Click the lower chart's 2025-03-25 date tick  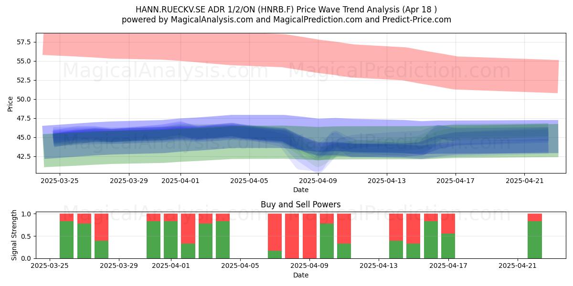49,266
